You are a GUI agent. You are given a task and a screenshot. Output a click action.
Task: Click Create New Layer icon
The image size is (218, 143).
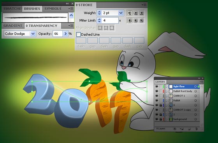click(189, 129)
